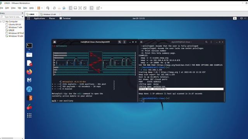Open the VMware Help menu
Image resolution: width=248 pixels, height=139 pixels.
pyautogui.click(x=31, y=8)
